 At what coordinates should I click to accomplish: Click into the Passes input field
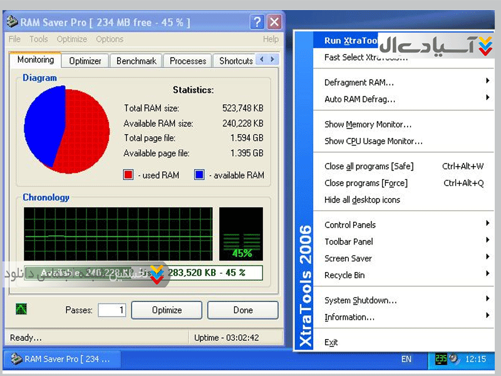(x=111, y=310)
